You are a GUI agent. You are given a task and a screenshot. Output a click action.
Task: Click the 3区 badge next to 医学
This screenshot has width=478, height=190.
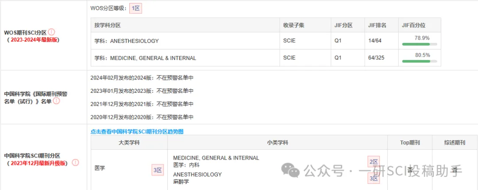tap(158, 171)
